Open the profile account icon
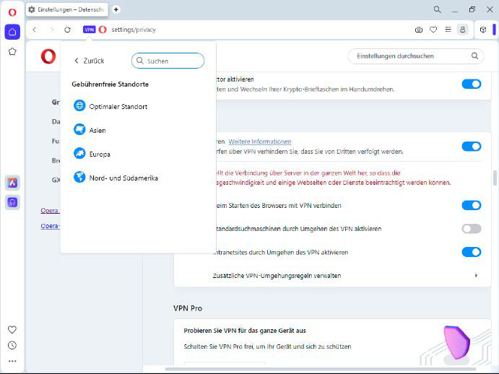The width and height of the screenshot is (499, 374). (x=462, y=30)
